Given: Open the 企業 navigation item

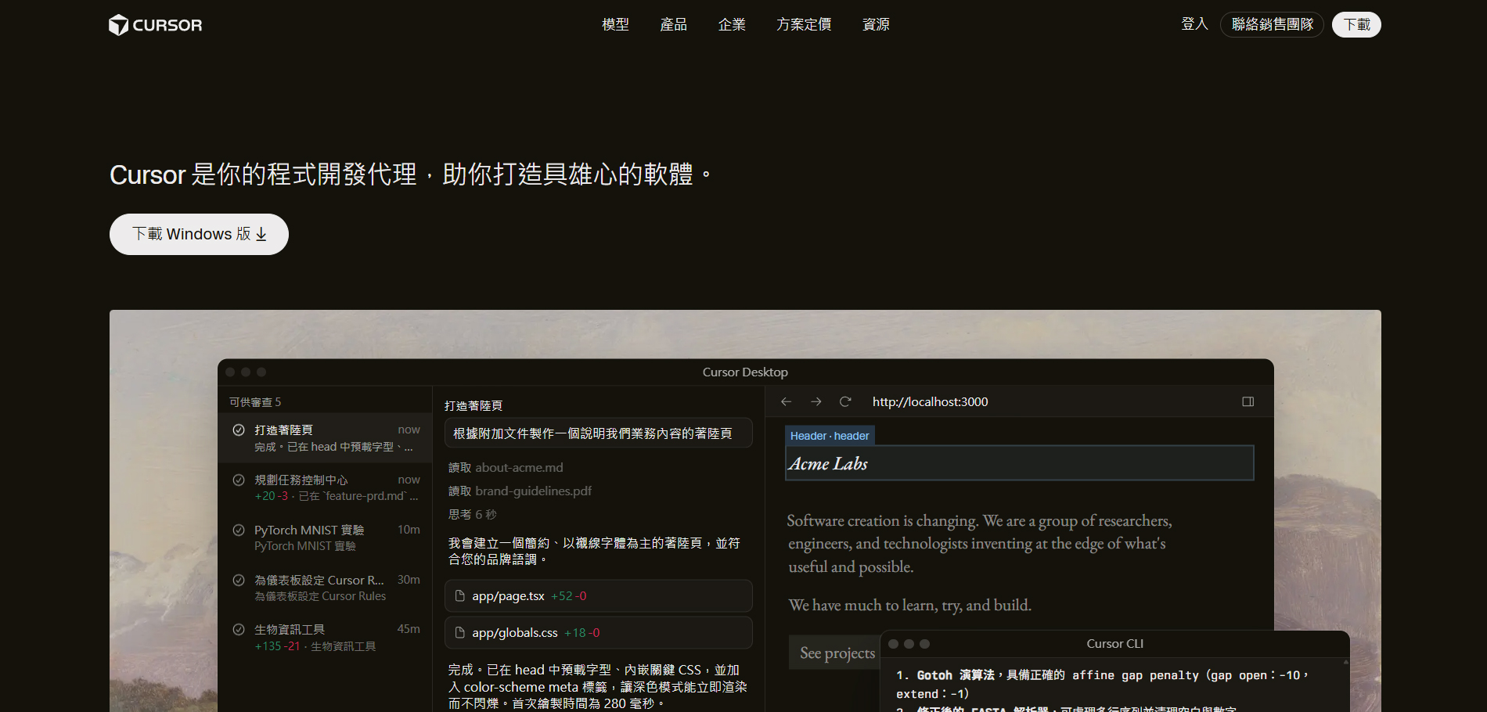Looking at the screenshot, I should click(732, 25).
